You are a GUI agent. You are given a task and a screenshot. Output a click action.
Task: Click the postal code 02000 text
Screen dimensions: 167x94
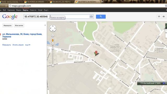click(x=5, y=39)
